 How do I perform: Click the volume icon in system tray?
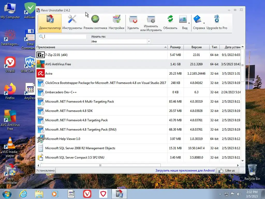(x=239, y=194)
